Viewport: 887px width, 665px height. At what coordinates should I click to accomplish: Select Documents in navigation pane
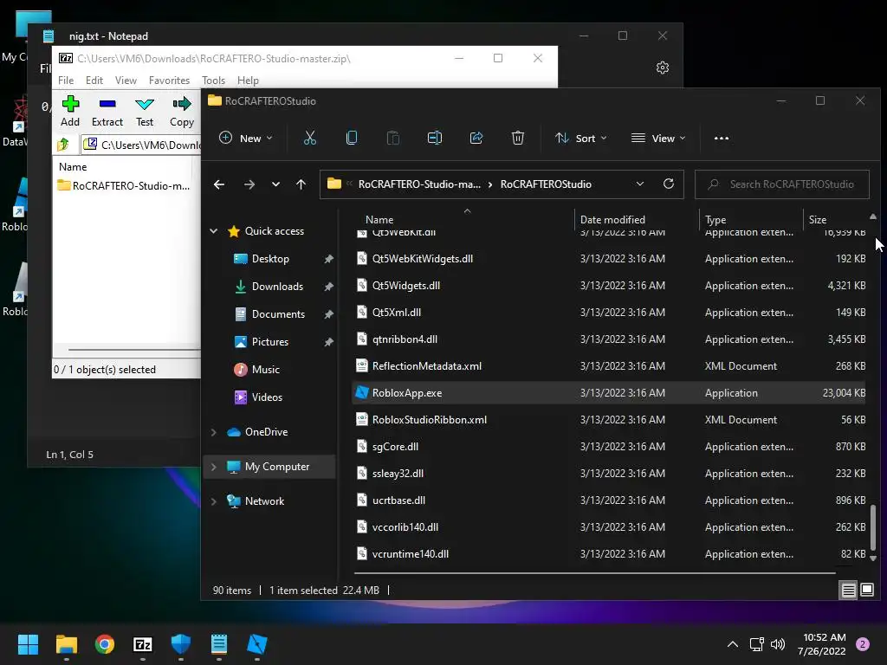point(278,314)
